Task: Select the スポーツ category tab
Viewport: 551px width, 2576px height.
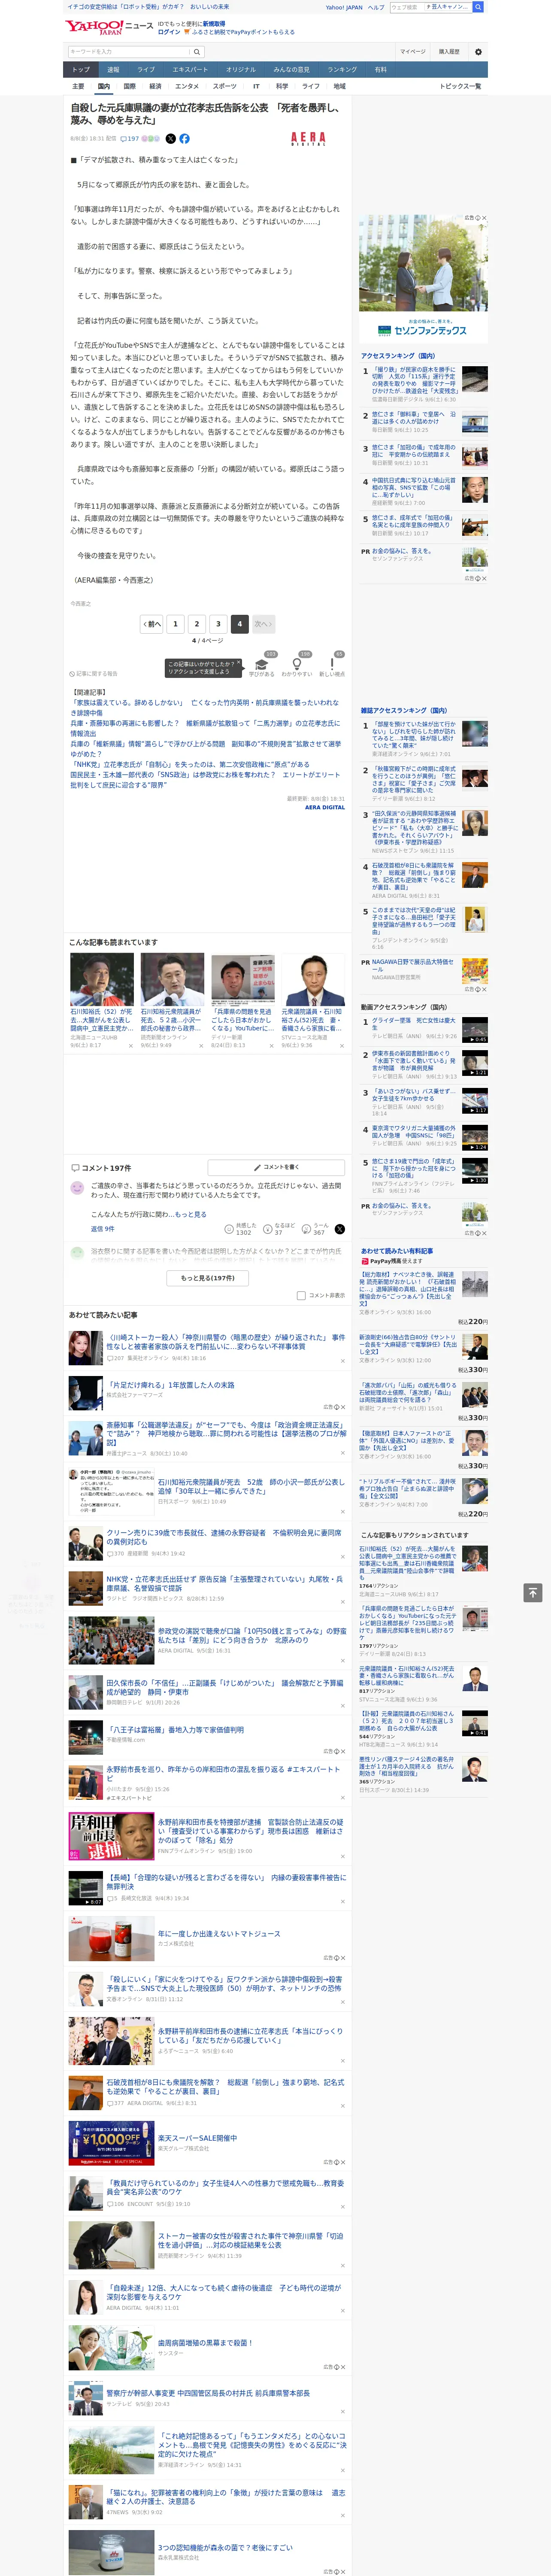Action: pos(225,86)
